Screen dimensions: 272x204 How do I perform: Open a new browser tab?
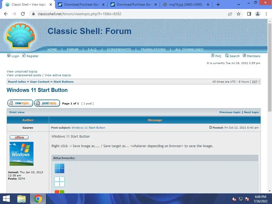218,5
